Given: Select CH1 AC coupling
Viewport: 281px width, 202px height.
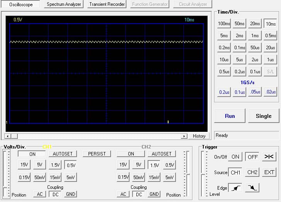Looking at the screenshot, I should point(39,194).
